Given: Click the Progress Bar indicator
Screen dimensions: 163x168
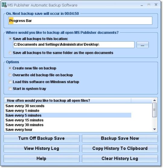Looking at the screenshot, I should click(x=80, y=21).
